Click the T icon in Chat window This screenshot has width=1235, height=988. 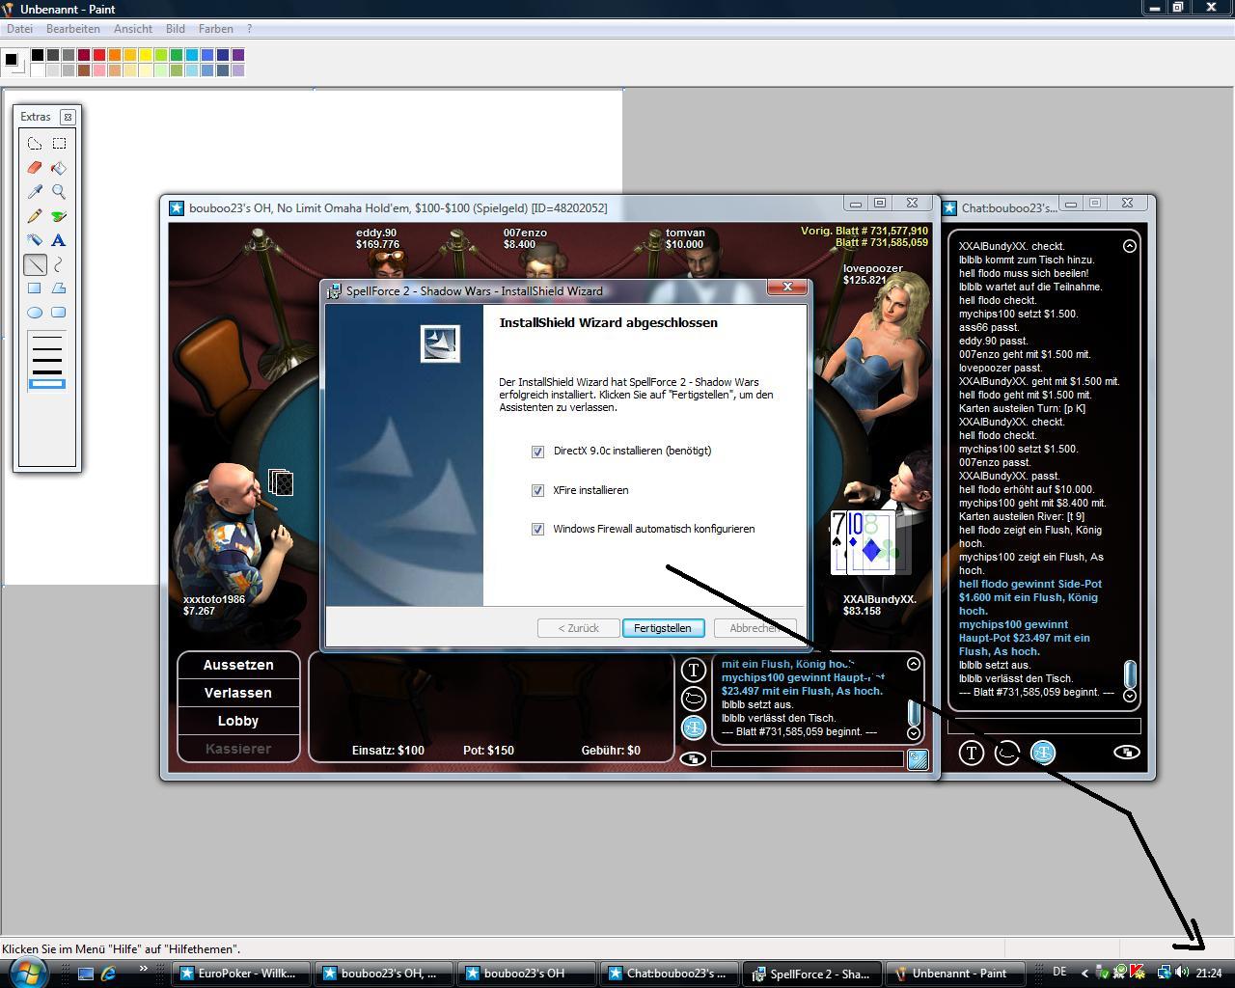click(972, 753)
